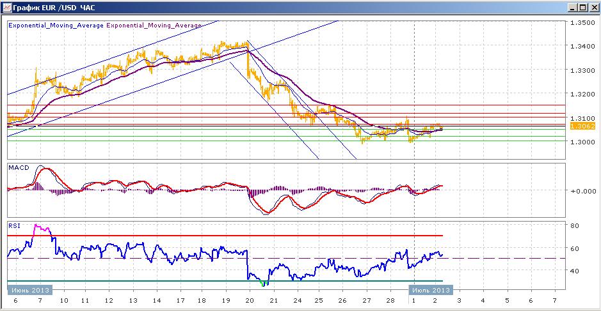
Task: Click date 27 on the time axis
Action: [367, 301]
